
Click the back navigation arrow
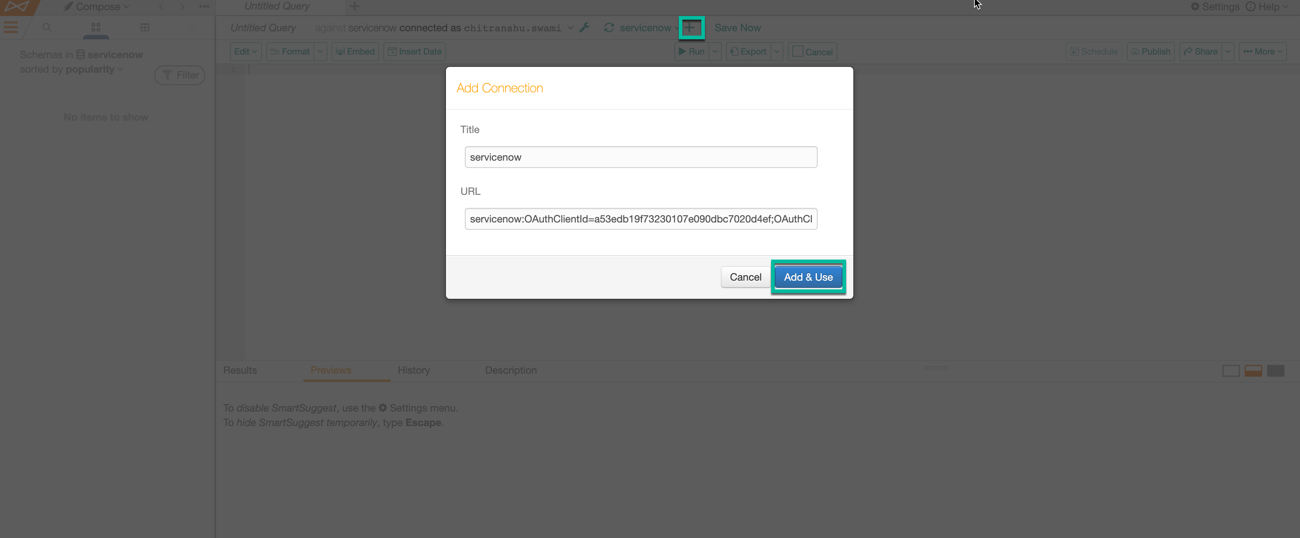coord(161,7)
